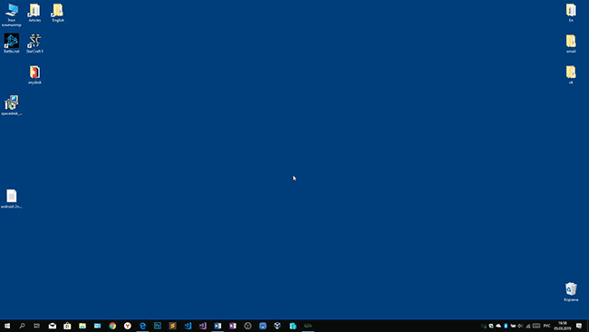Select the 'Этот компьютер' desktop icon

click(x=11, y=15)
